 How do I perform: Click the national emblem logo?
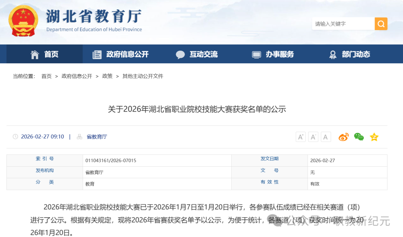point(23,21)
